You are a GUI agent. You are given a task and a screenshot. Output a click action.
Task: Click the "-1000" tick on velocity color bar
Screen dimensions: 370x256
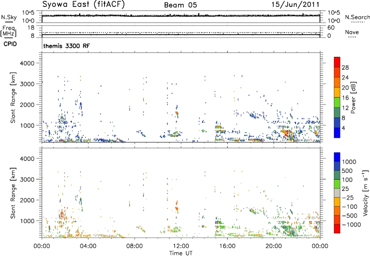point(351,225)
